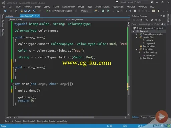
Task: Open the FILE menu
Action: pos(4,7)
